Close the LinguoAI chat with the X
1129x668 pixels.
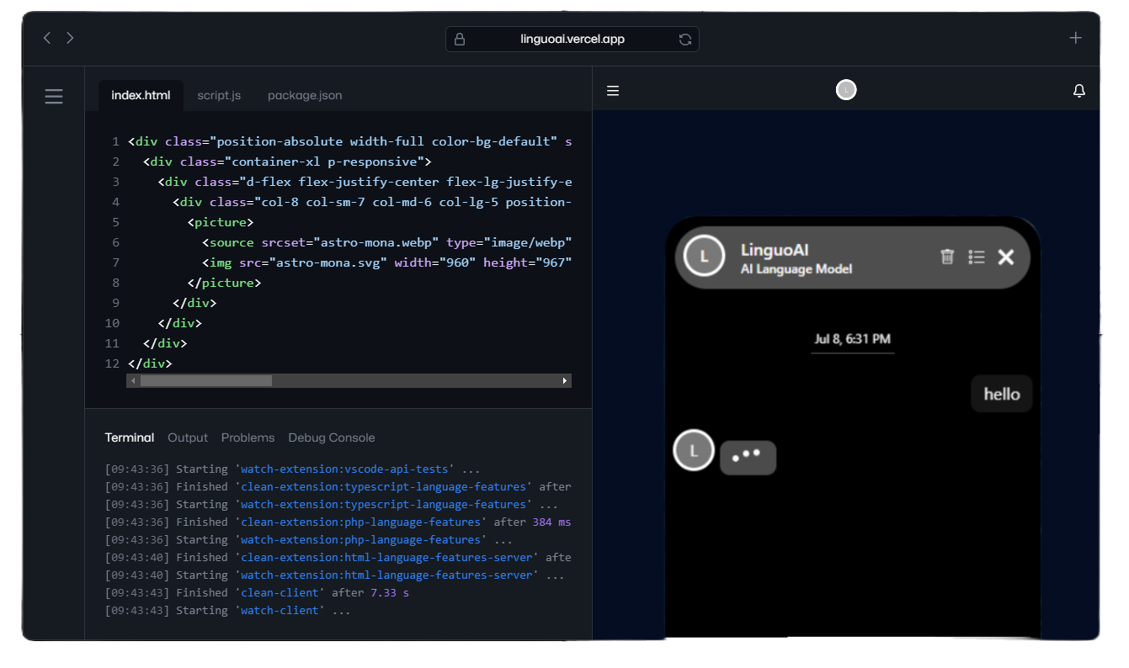(x=1005, y=257)
